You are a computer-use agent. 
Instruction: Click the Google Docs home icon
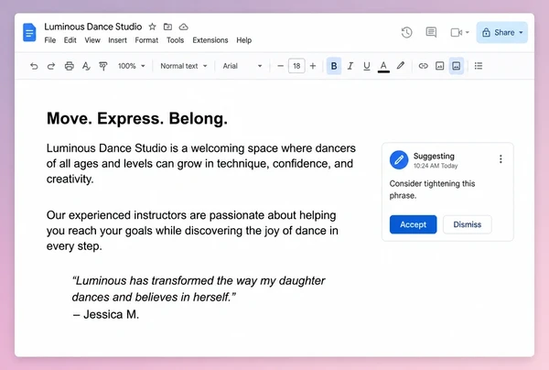tap(29, 33)
